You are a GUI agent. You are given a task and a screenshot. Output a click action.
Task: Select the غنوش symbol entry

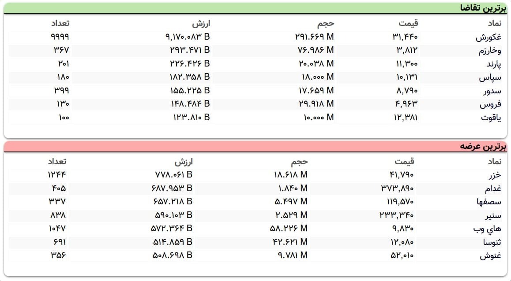490,255
